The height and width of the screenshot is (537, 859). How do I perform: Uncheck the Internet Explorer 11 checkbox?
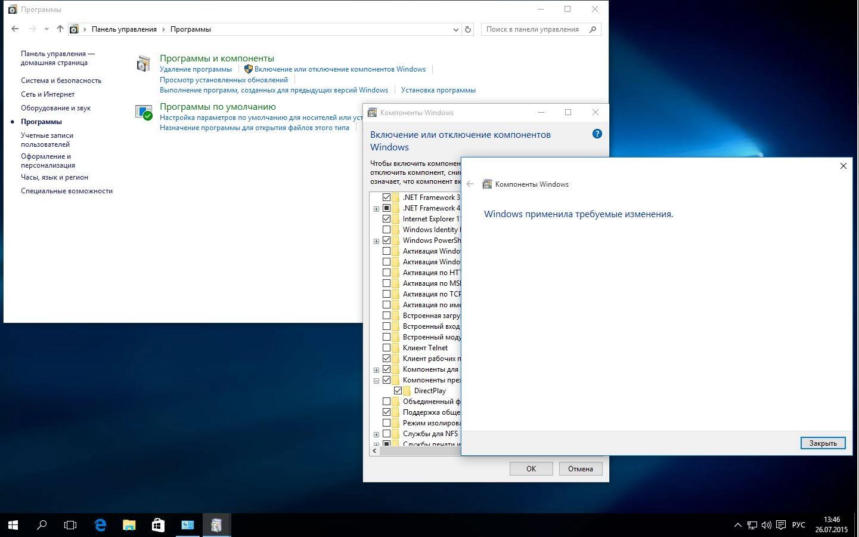tap(386, 219)
